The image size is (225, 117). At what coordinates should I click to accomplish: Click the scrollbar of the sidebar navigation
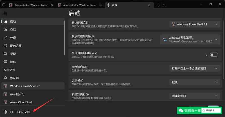pos(64,38)
